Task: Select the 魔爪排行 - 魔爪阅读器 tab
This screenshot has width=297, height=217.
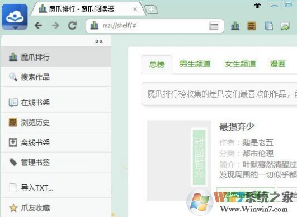Action: pyautogui.click(x=88, y=9)
